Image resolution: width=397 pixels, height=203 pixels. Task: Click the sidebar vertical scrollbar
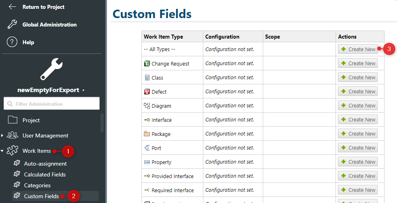(102, 123)
